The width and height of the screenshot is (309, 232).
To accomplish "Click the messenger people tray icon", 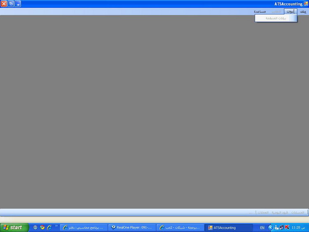I will coord(276,227).
